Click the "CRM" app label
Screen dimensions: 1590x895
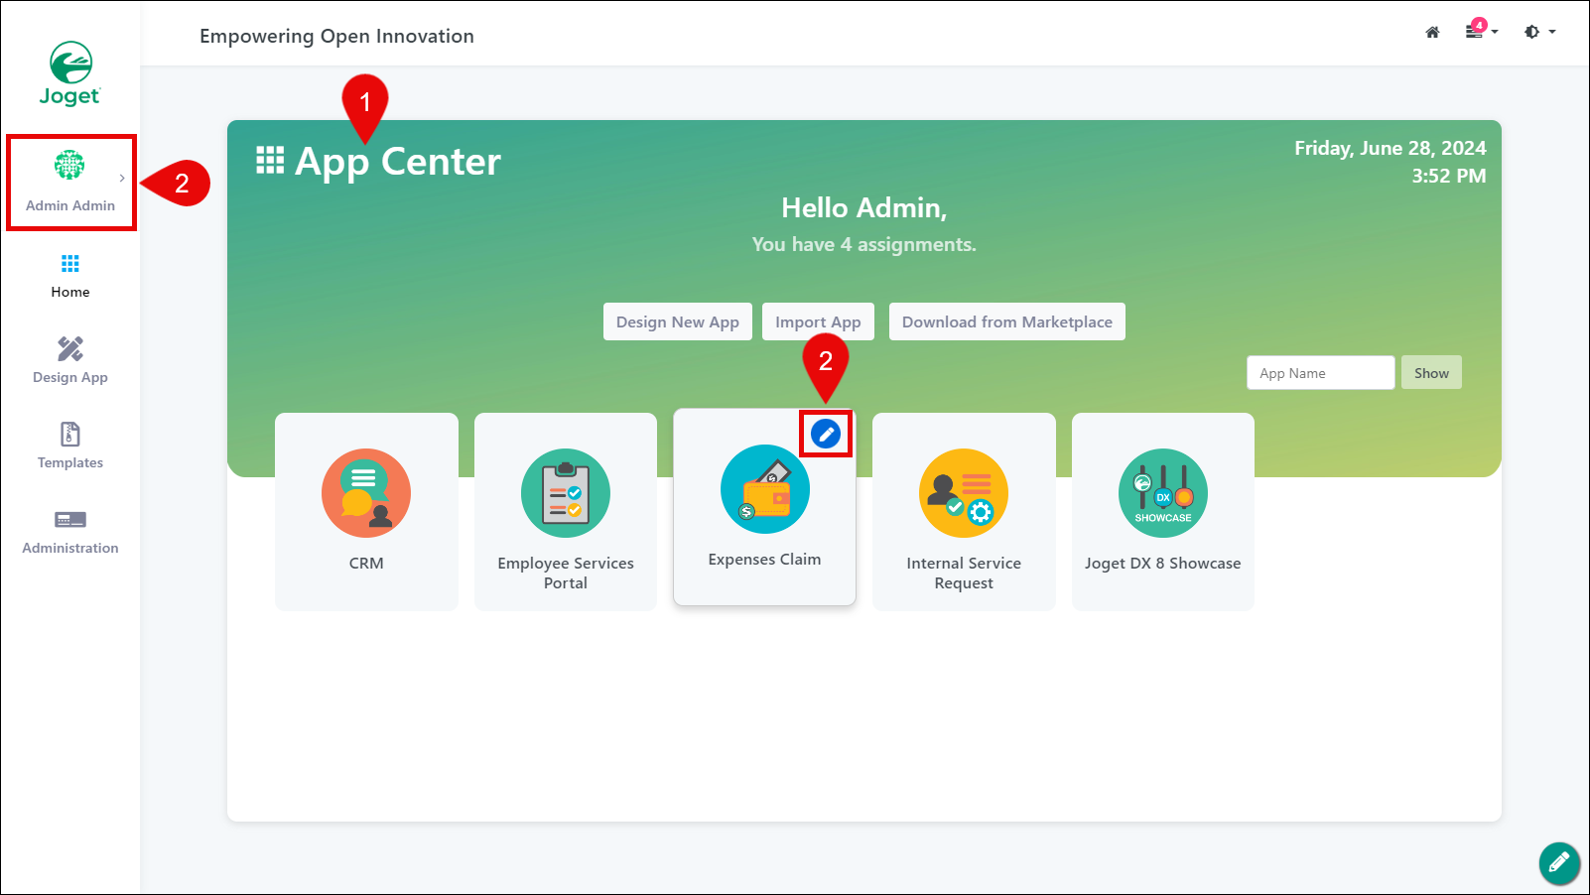click(366, 563)
